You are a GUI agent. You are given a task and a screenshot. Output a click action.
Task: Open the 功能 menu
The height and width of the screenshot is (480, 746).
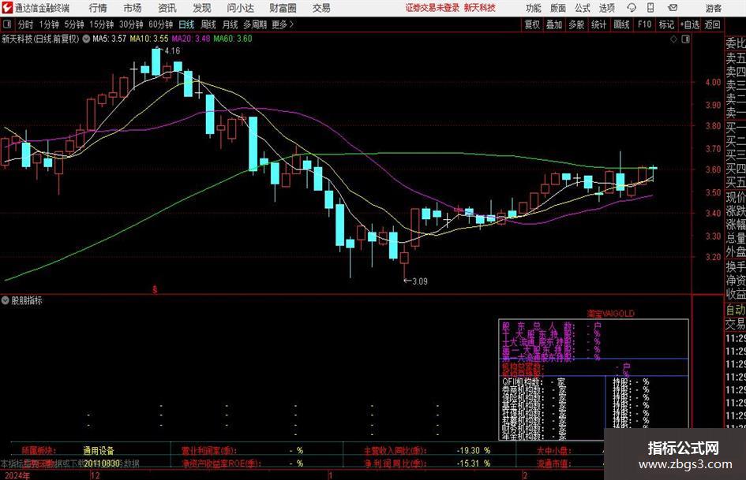pyautogui.click(x=534, y=8)
